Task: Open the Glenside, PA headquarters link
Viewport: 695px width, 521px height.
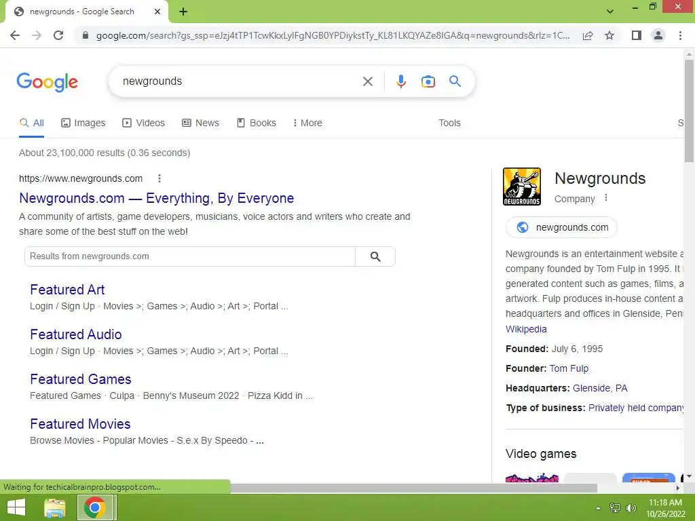Action: pyautogui.click(x=600, y=388)
